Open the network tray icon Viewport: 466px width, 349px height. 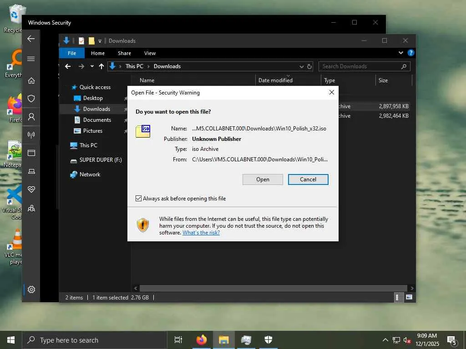(396, 340)
